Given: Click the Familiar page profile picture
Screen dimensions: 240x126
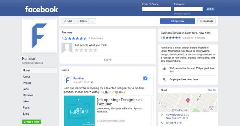Looking at the screenshot, I should [39, 36].
